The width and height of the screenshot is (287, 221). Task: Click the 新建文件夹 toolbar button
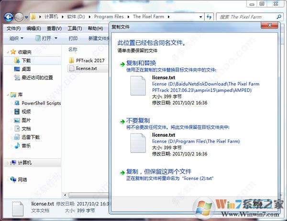click(x=99, y=38)
